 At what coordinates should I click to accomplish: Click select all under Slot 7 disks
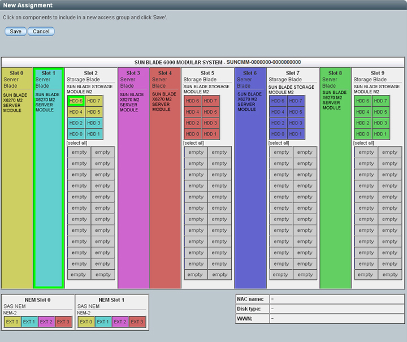[x=279, y=143]
